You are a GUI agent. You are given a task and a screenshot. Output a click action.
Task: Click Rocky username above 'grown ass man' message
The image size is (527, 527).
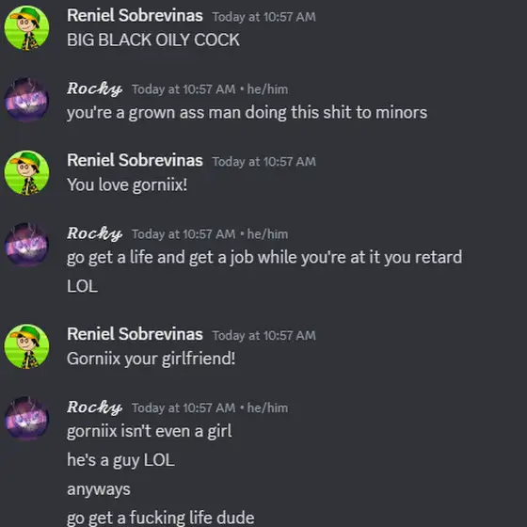click(94, 88)
